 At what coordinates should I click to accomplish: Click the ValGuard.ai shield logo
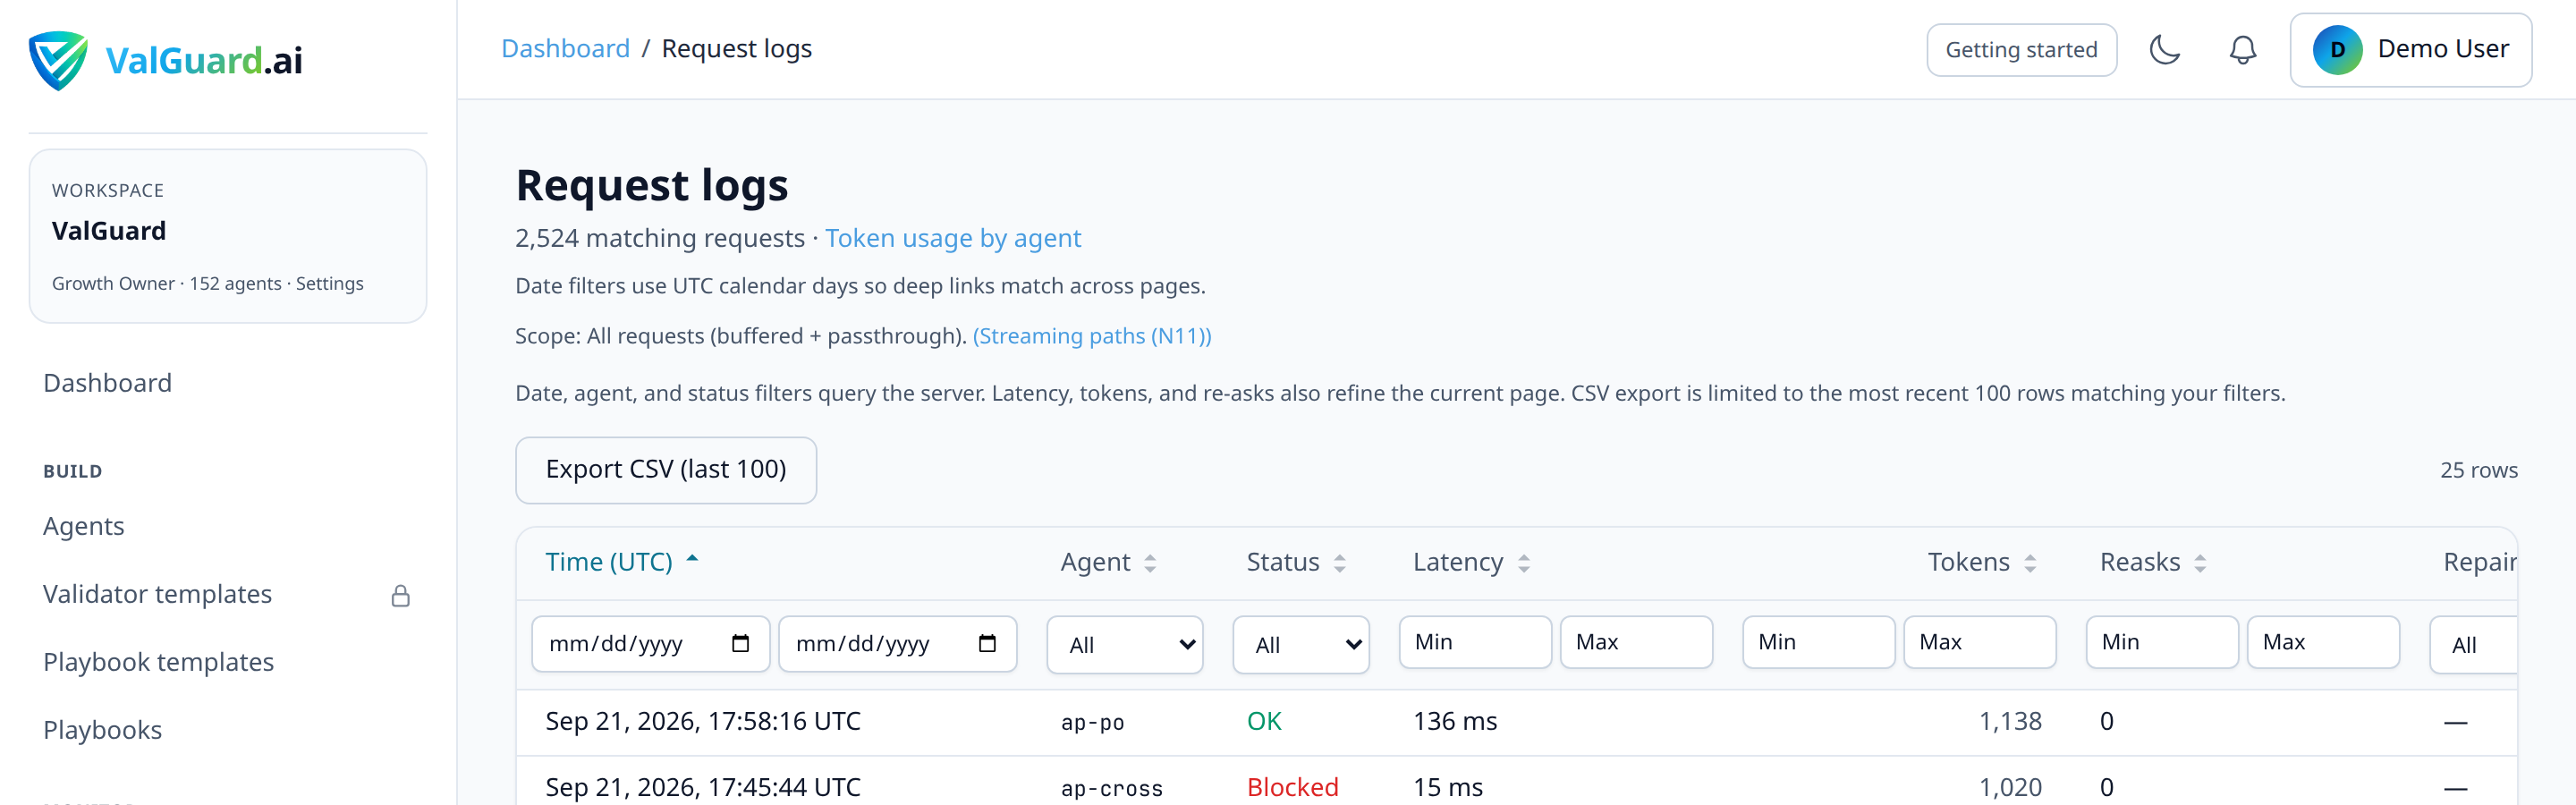pyautogui.click(x=58, y=60)
